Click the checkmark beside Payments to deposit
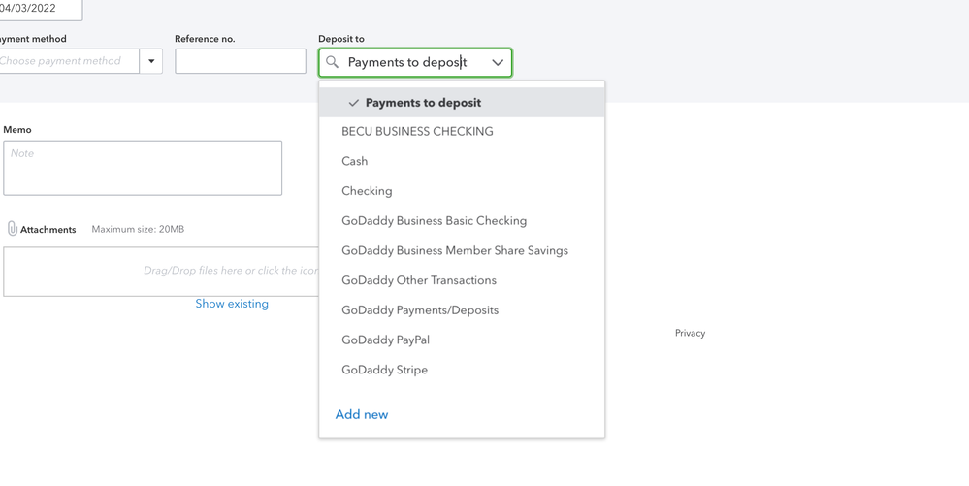 [x=353, y=103]
